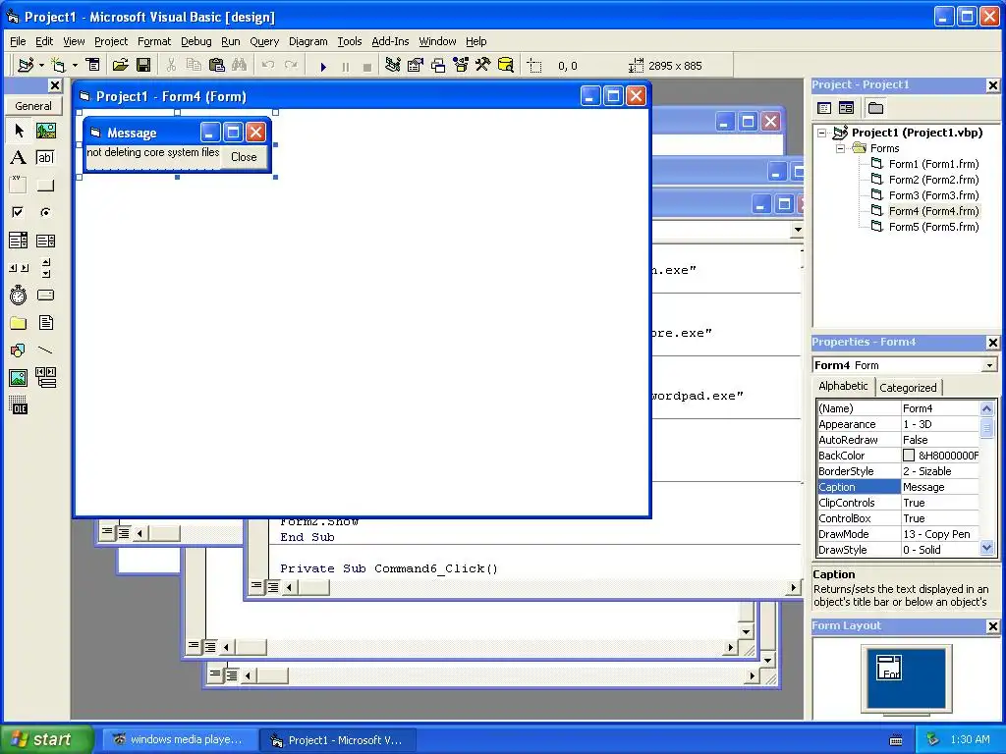Open the Toolbox hammer-wrench icon
Viewport: 1006px width, 754px height.
click(x=482, y=66)
